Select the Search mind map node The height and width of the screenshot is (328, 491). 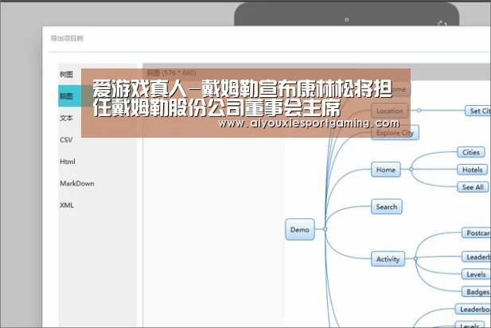(387, 207)
